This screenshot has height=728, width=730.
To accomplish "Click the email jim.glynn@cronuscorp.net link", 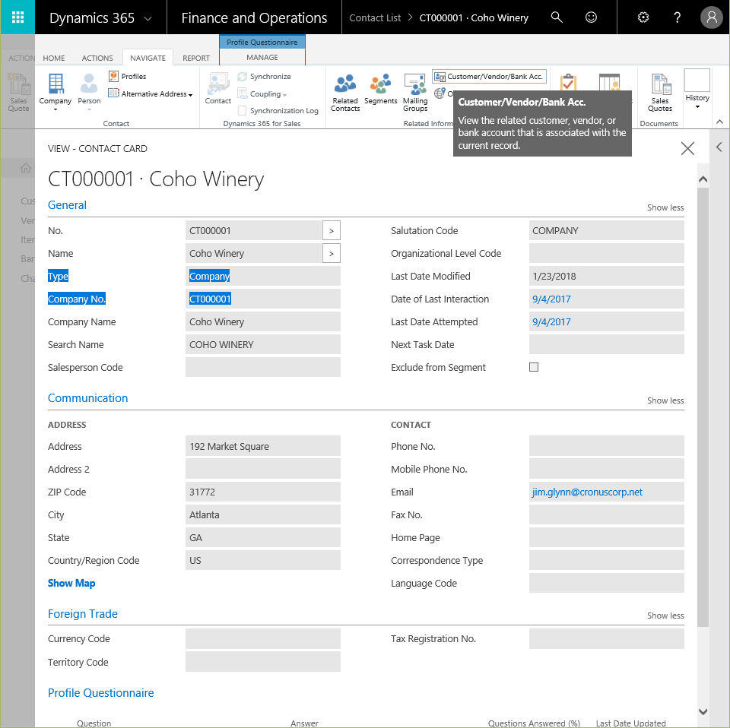I will (587, 492).
